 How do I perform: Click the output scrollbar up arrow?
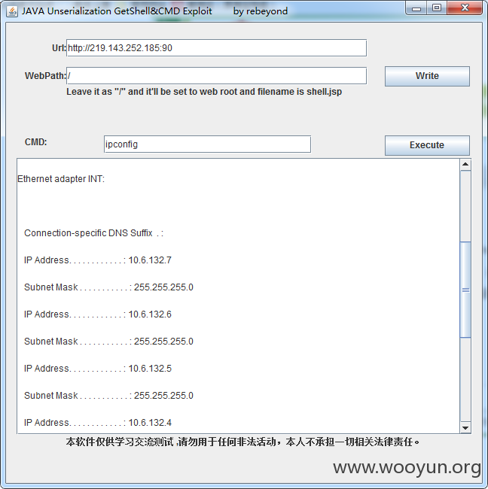click(x=465, y=164)
